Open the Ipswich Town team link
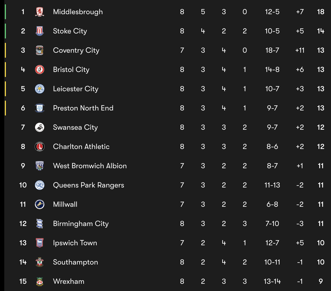The width and height of the screenshot is (331, 291). [x=75, y=243]
